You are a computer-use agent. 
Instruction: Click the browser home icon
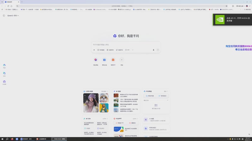11,6
